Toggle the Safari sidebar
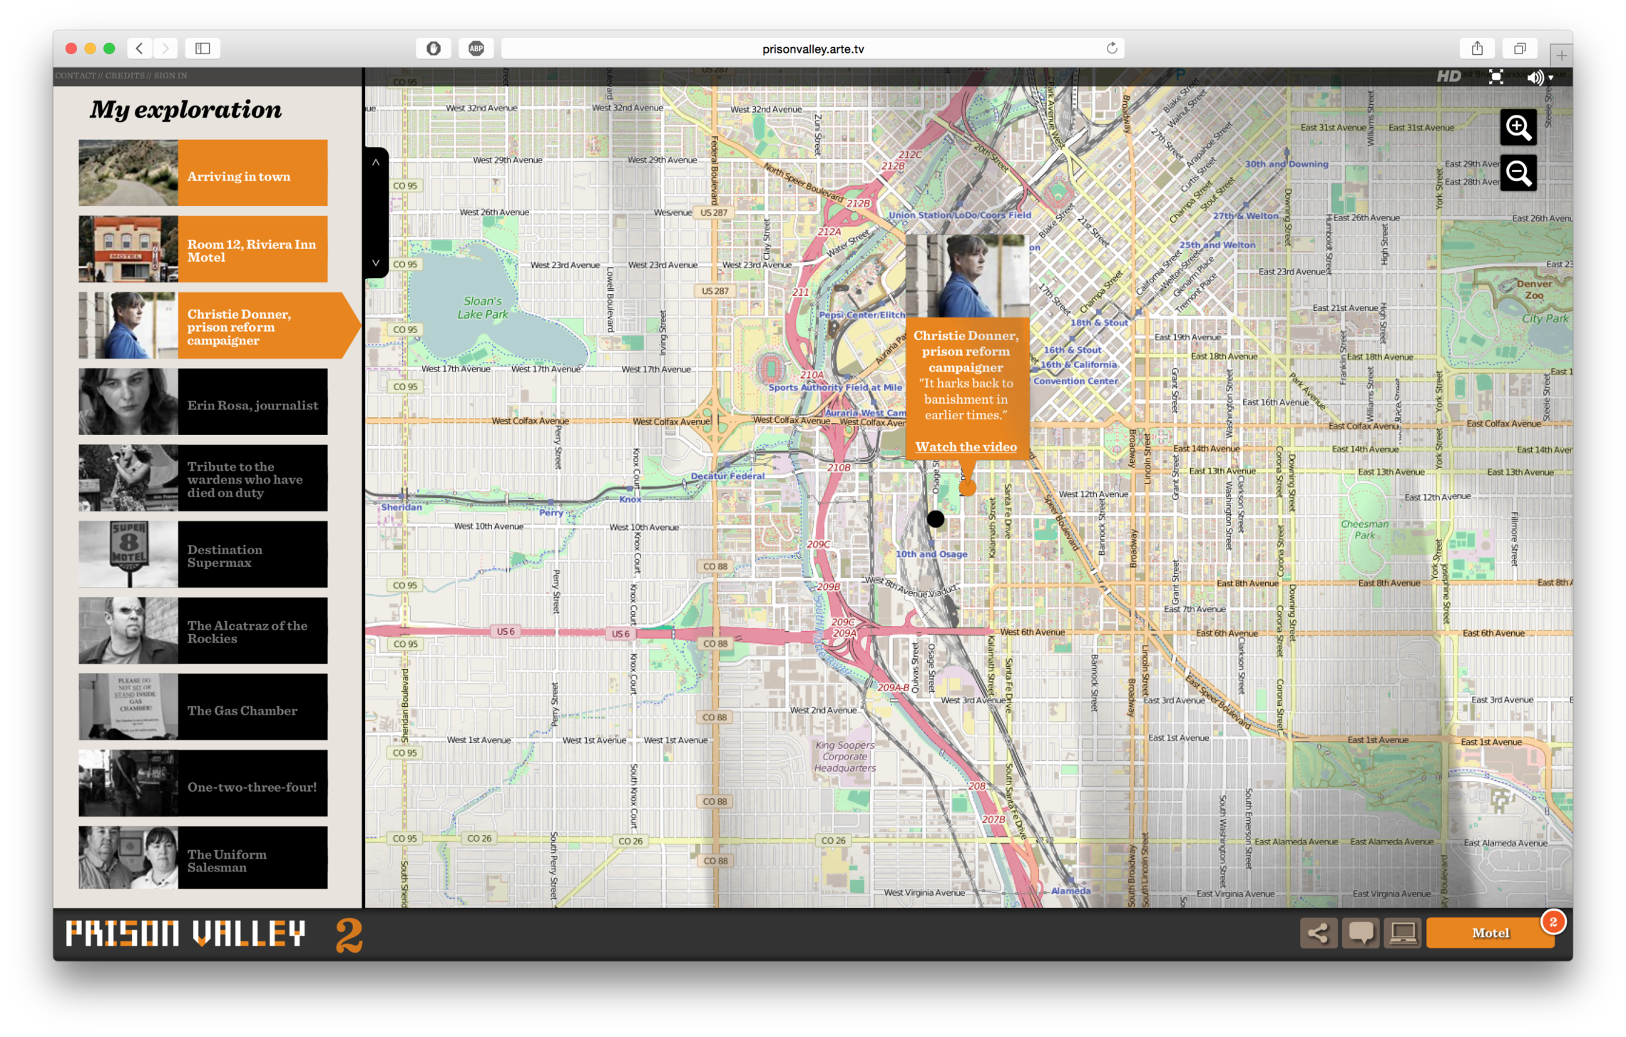Viewport: 1626px width, 1037px height. tap(203, 48)
